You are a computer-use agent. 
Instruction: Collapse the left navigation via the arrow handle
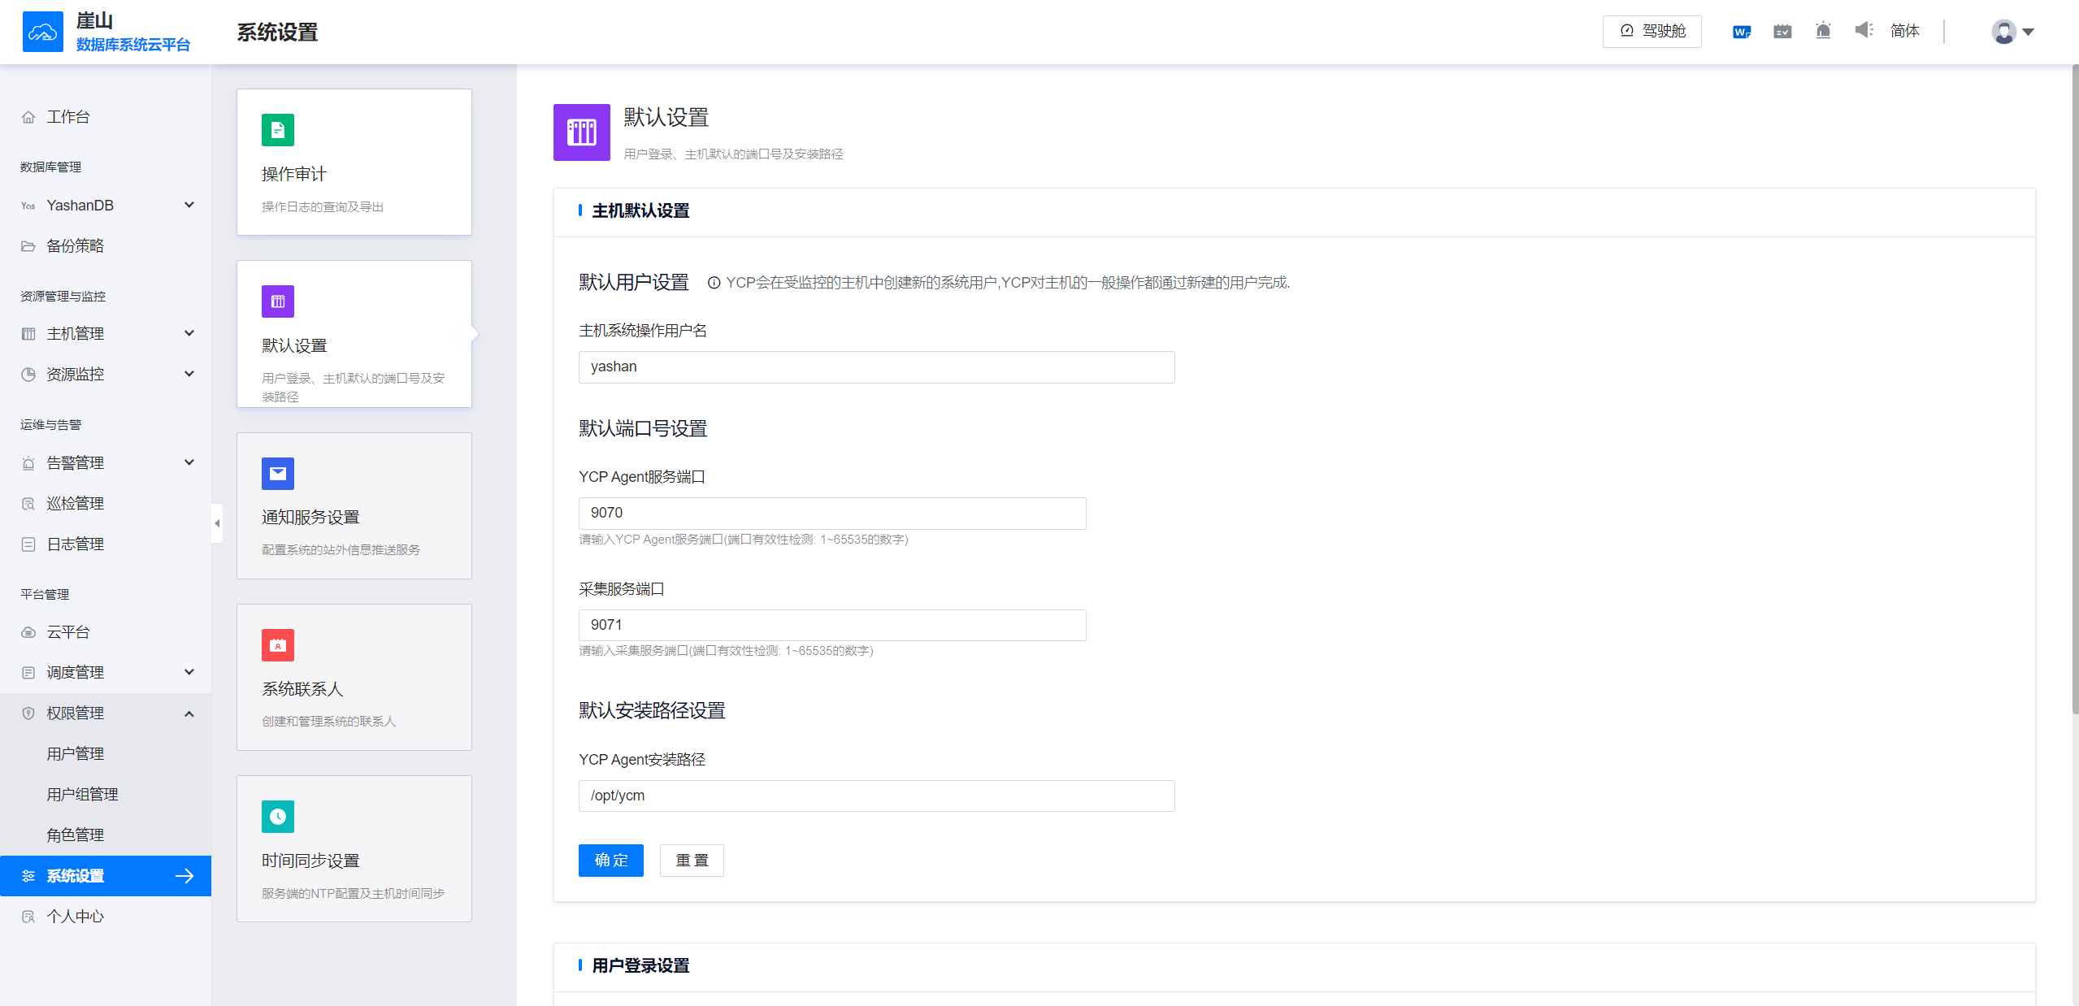coord(216,523)
